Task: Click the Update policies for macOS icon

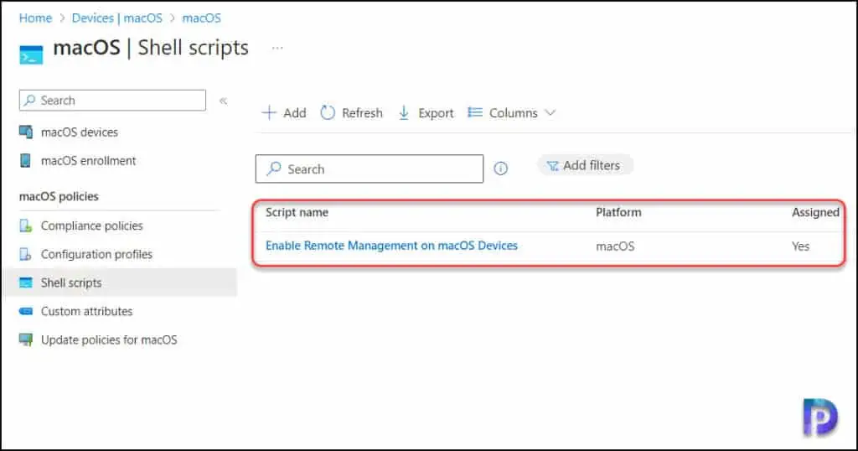Action: [26, 340]
